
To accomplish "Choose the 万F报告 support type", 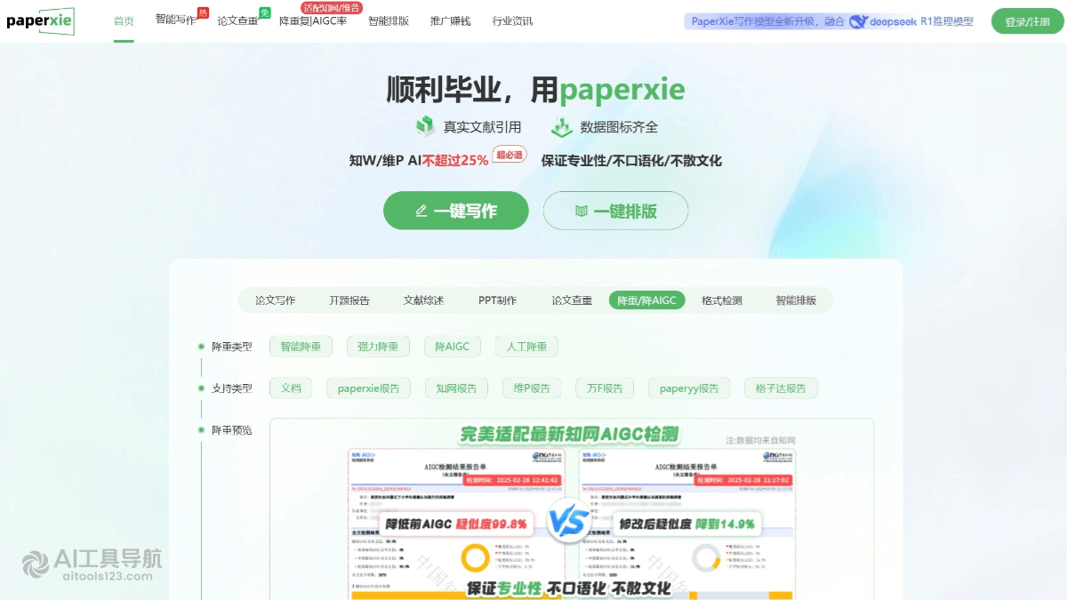I will (605, 388).
